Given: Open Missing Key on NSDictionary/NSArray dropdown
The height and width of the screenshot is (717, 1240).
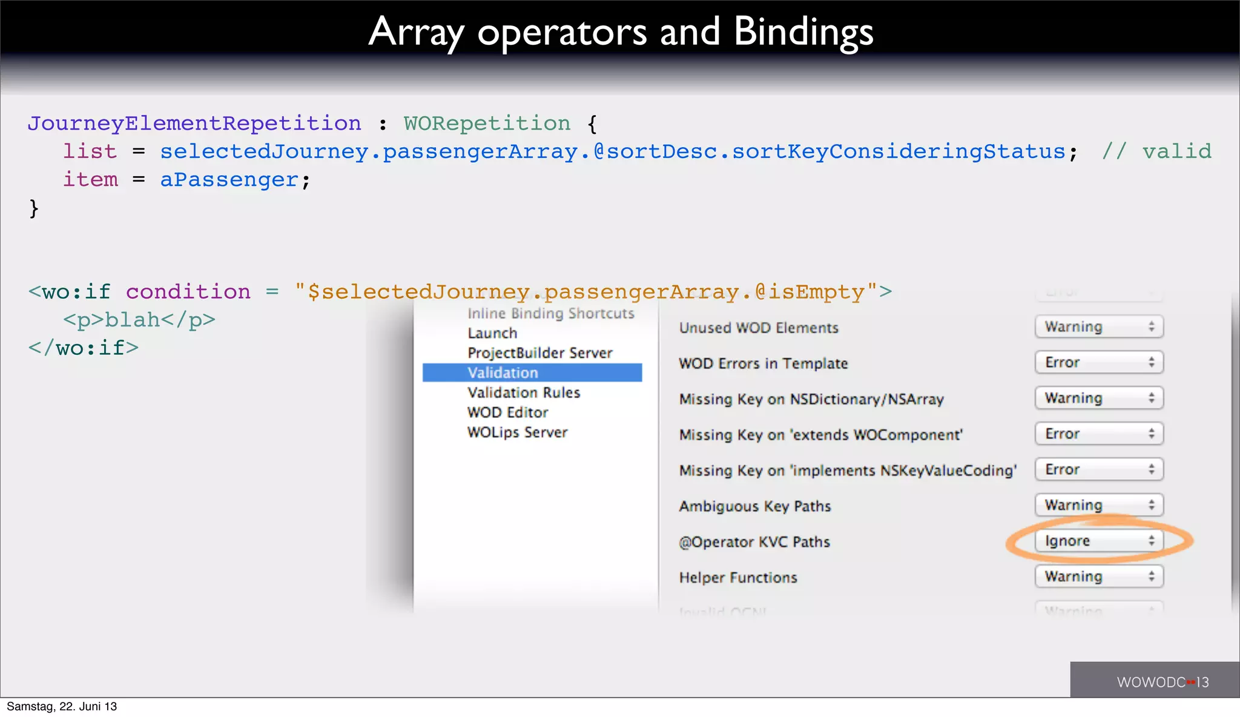Looking at the screenshot, I should (x=1099, y=398).
